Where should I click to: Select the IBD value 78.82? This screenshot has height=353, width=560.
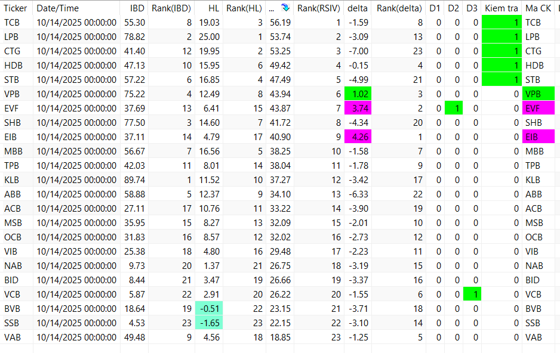pyautogui.click(x=135, y=37)
